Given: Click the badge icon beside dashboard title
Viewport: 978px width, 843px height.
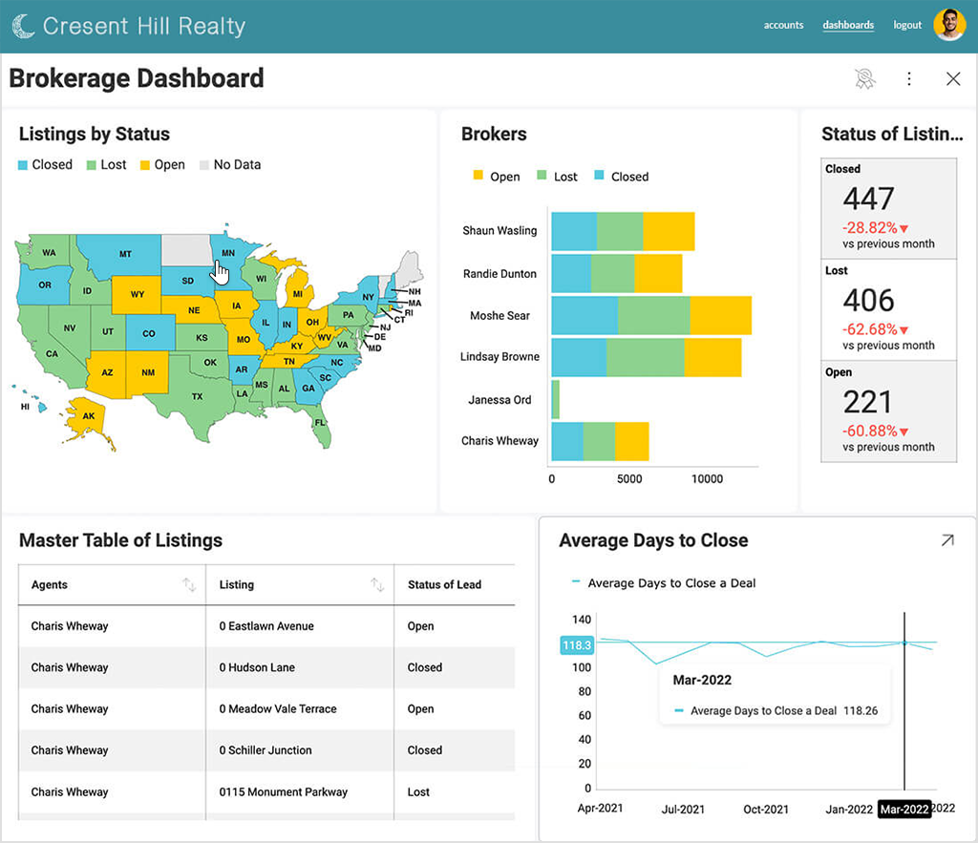Looking at the screenshot, I should pos(865,78).
